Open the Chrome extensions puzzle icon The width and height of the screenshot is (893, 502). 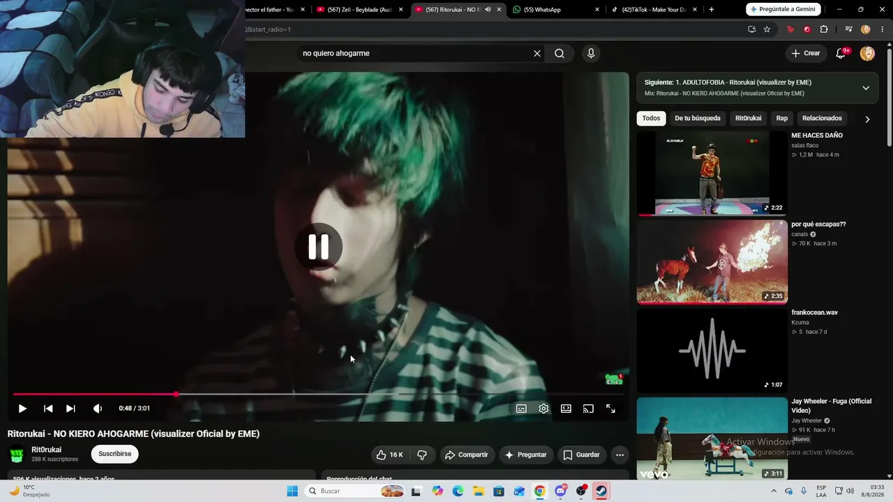point(824,29)
